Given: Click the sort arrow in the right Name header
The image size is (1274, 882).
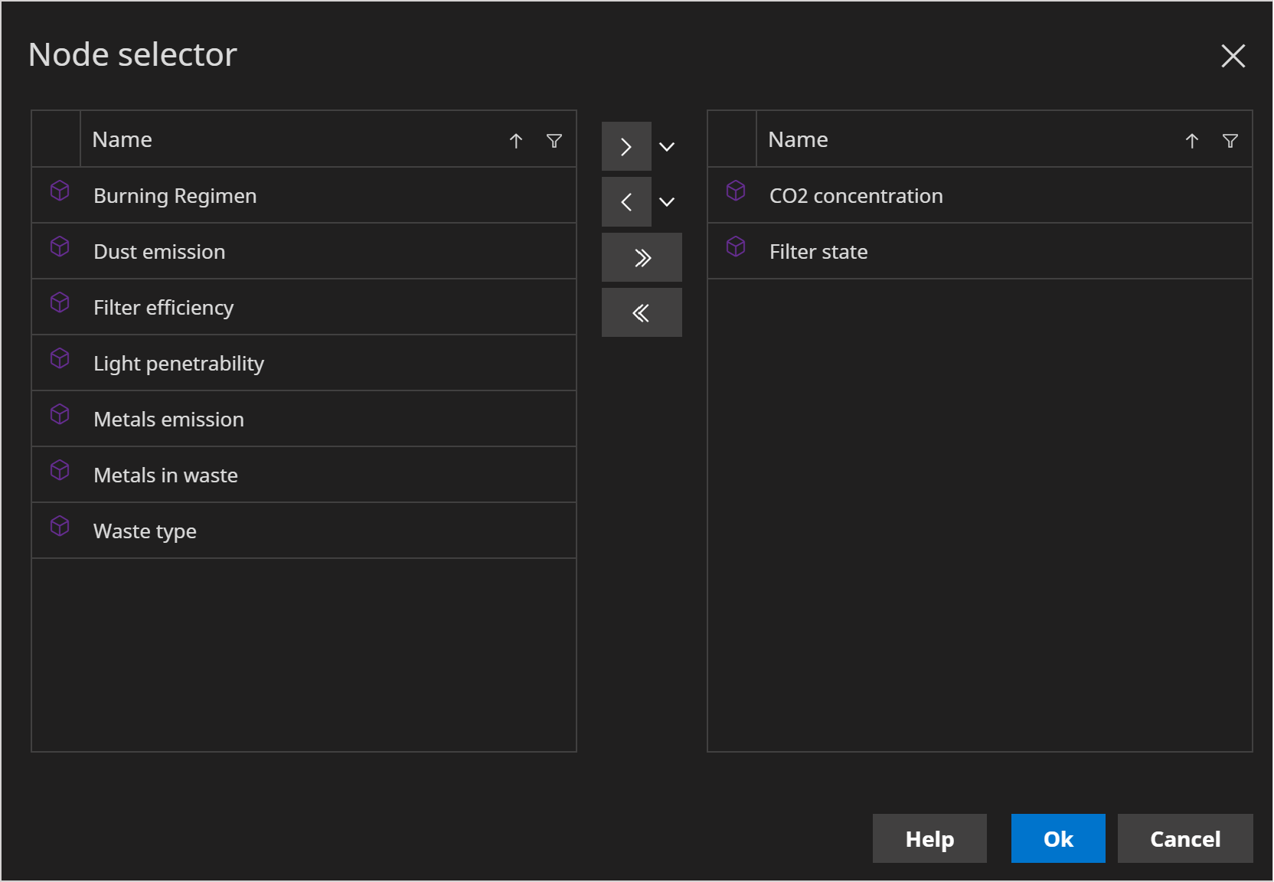Looking at the screenshot, I should click(x=1191, y=140).
